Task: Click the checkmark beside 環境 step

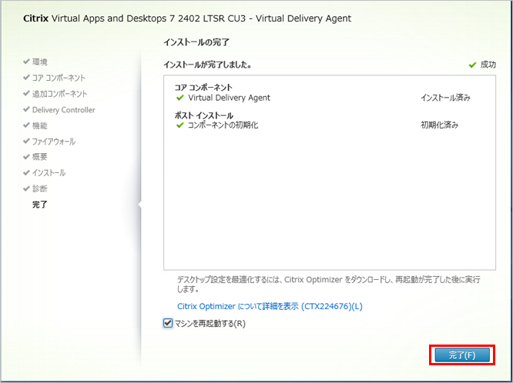Action: click(x=27, y=62)
